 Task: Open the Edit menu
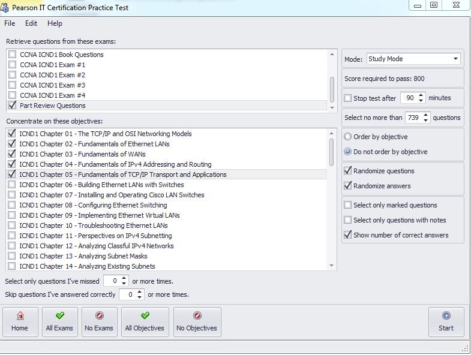31,23
